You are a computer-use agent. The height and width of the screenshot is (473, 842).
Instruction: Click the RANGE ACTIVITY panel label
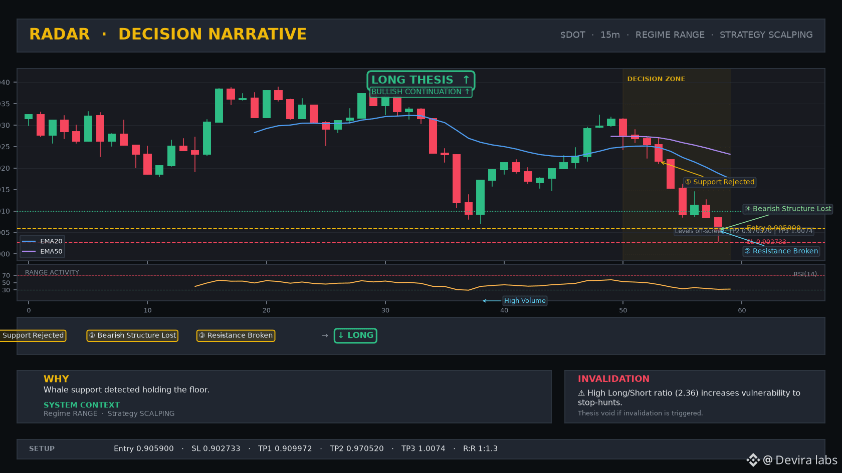pyautogui.click(x=52, y=273)
